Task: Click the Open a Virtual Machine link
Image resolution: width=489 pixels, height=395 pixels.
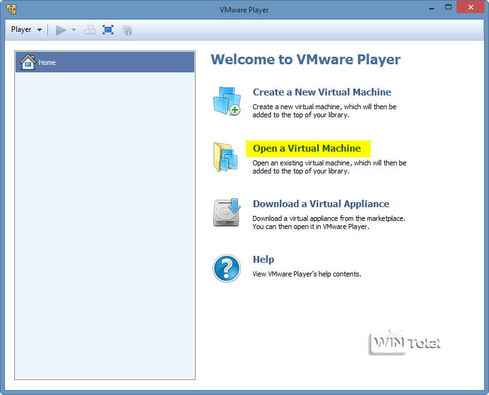Action: coord(307,149)
